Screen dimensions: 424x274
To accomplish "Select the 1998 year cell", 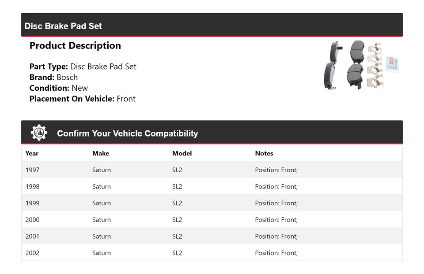I will (x=32, y=187).
